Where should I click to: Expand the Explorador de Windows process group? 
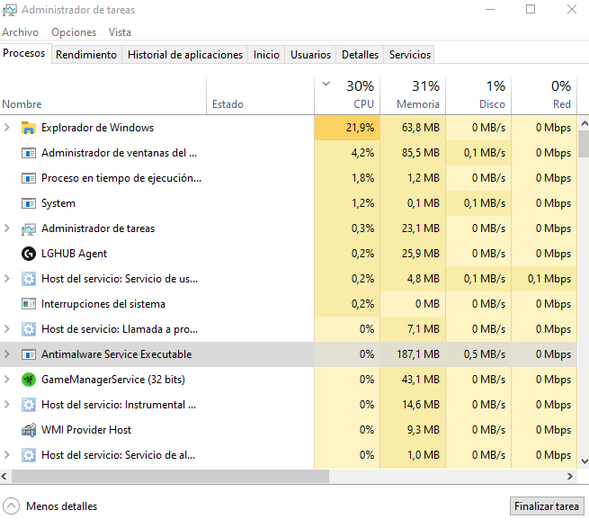point(7,128)
